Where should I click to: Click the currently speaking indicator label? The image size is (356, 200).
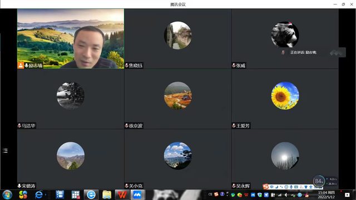[x=303, y=52]
